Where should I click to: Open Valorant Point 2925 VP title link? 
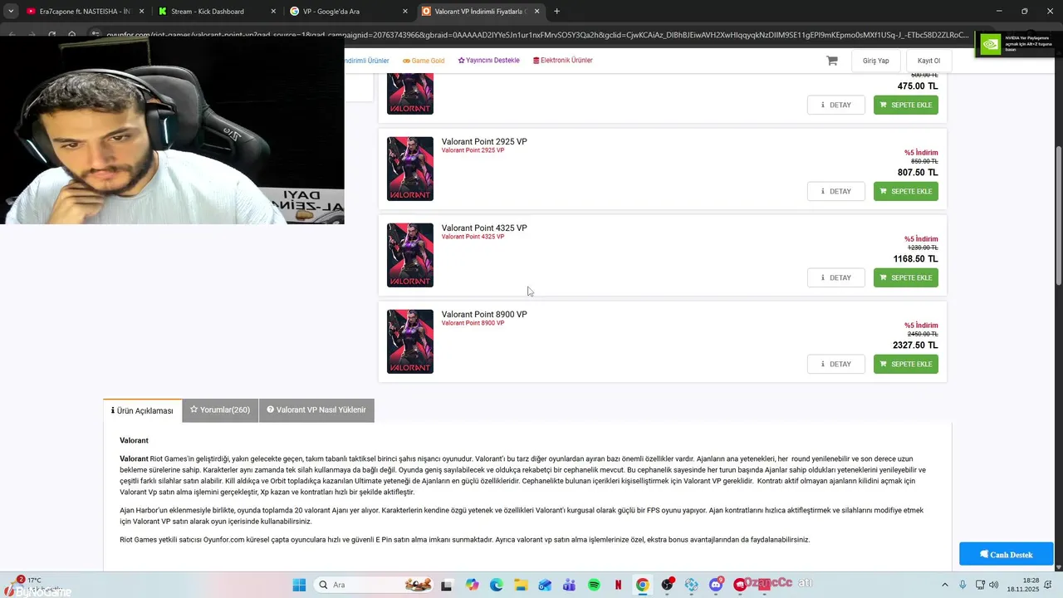484,141
